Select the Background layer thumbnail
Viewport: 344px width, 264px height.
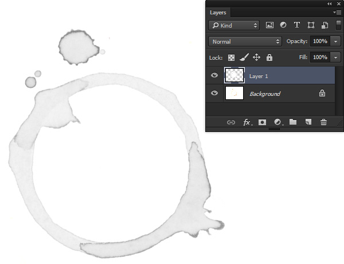click(x=234, y=93)
